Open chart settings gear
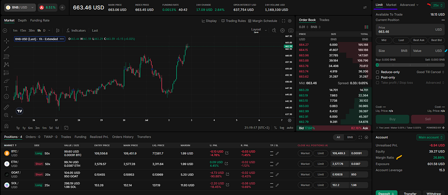The image size is (448, 195). tap(283, 30)
